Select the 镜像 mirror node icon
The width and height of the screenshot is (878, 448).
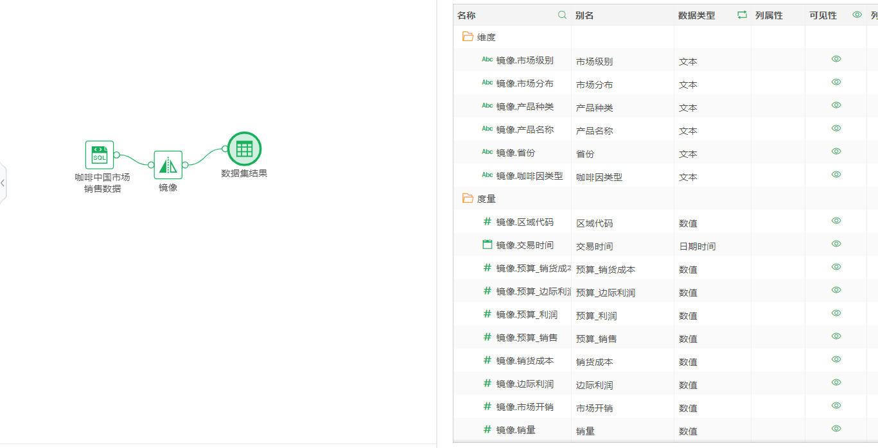(x=168, y=165)
